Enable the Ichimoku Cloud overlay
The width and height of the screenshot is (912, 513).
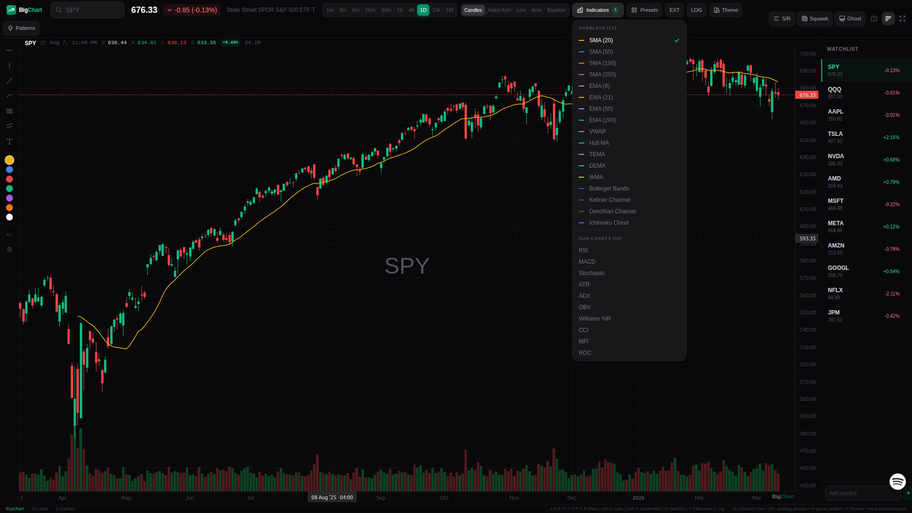(608, 223)
